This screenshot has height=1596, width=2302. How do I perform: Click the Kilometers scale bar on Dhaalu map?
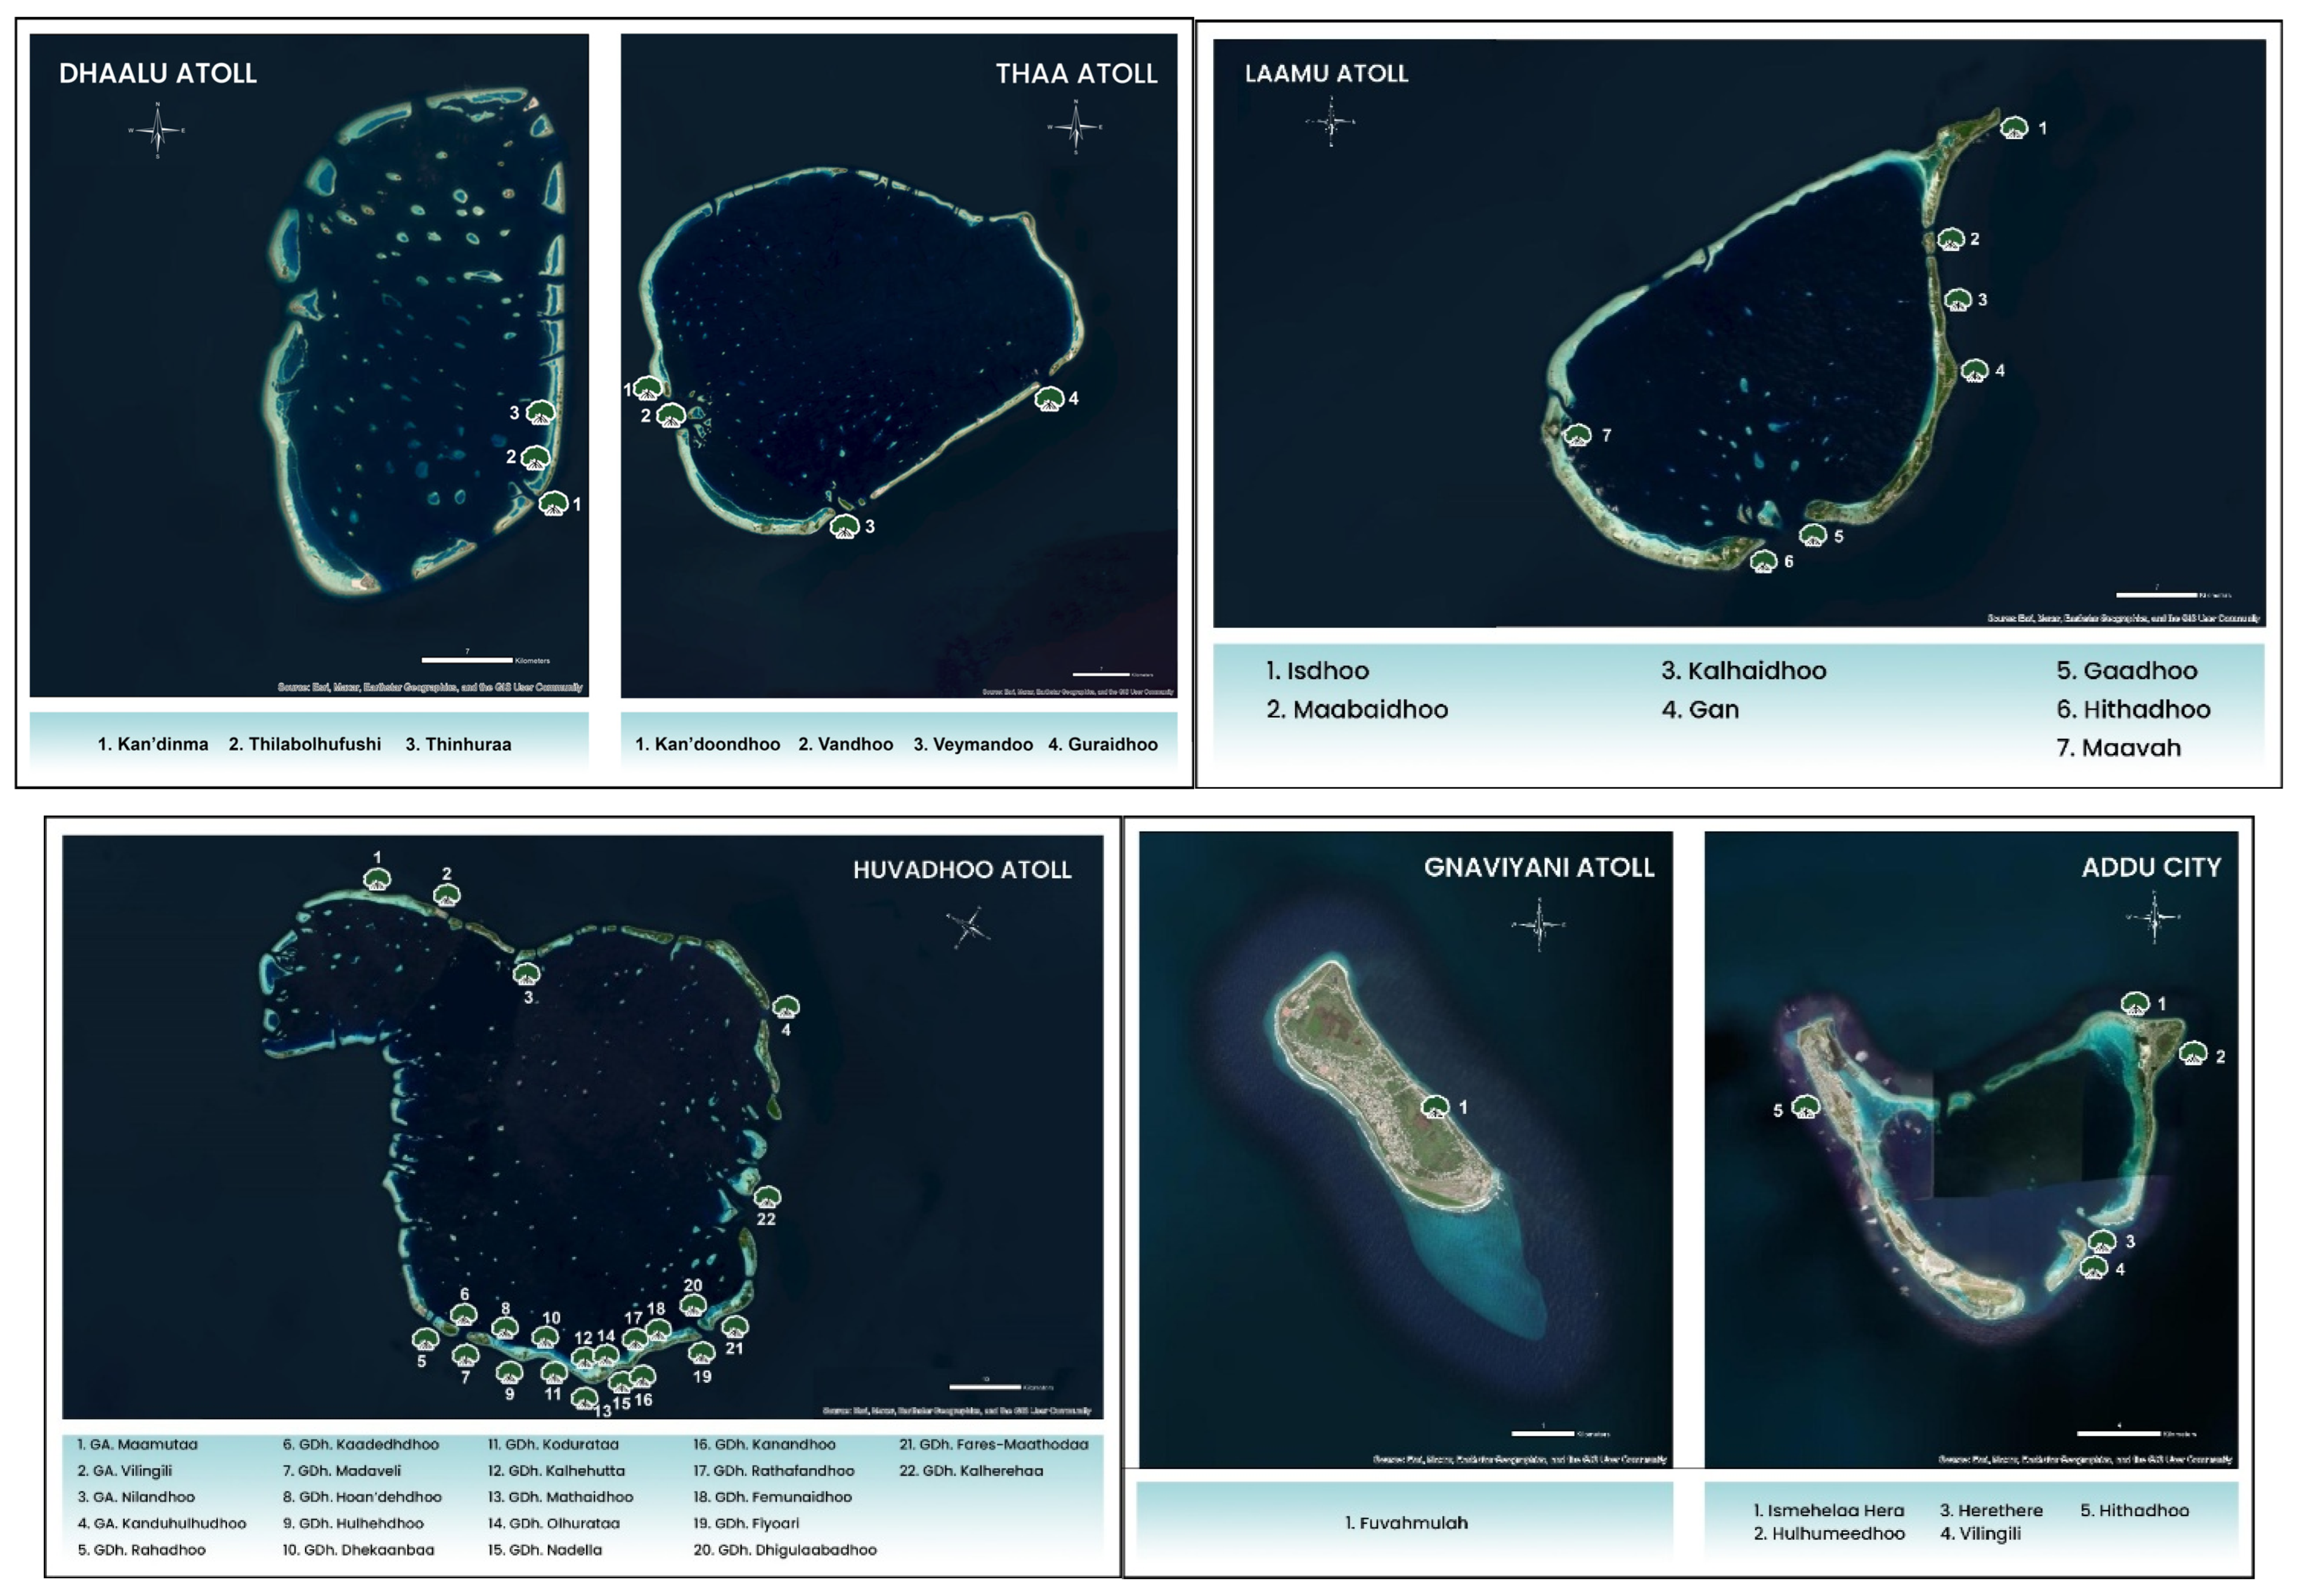(x=467, y=660)
